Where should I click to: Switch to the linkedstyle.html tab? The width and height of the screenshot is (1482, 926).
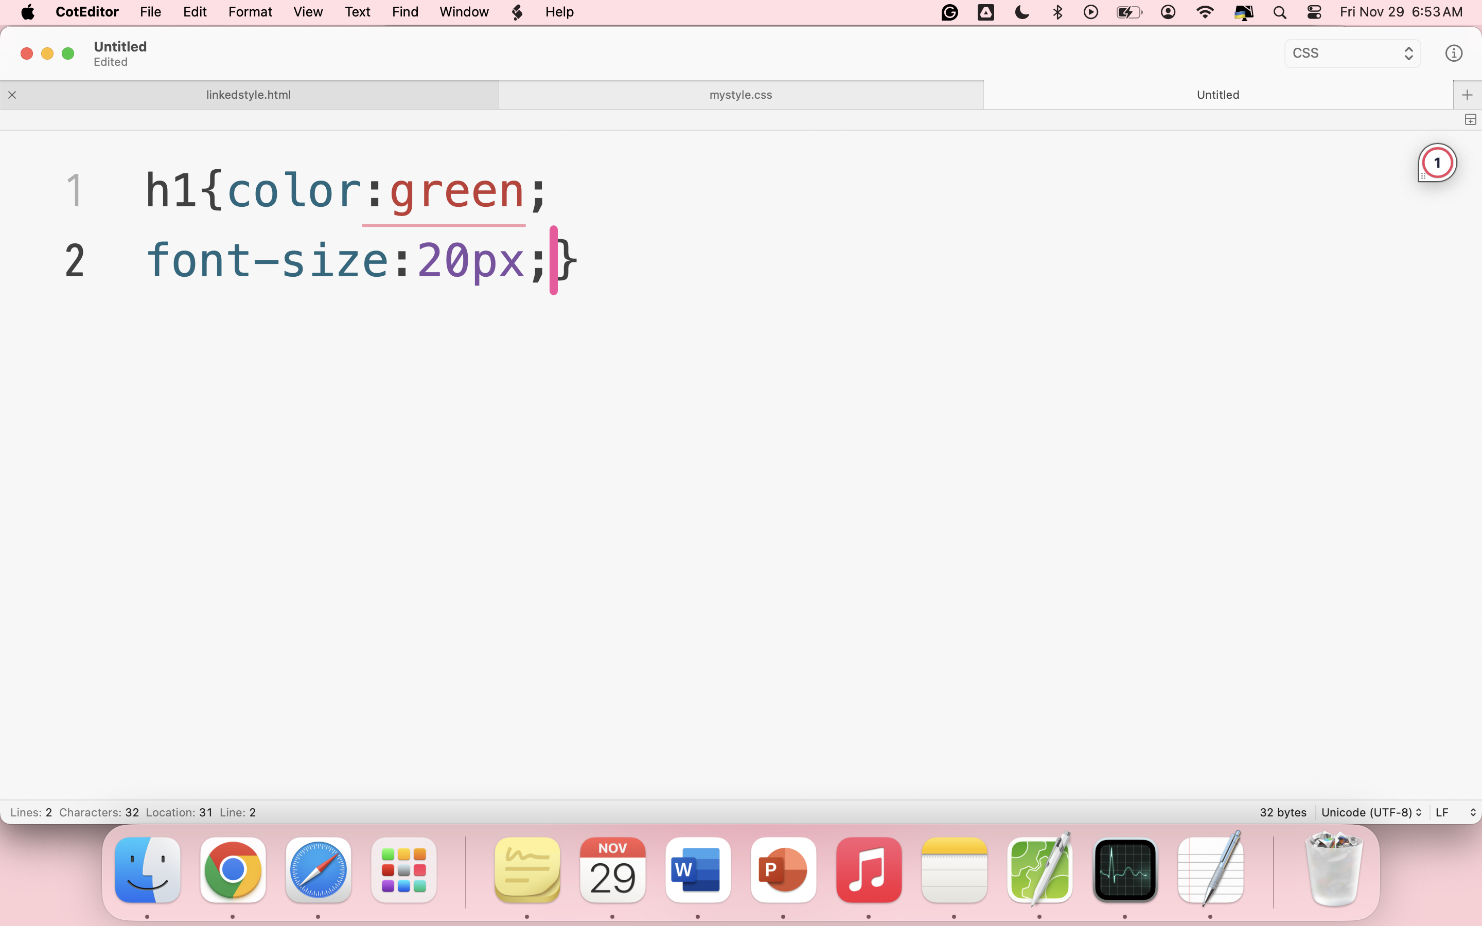pyautogui.click(x=249, y=95)
